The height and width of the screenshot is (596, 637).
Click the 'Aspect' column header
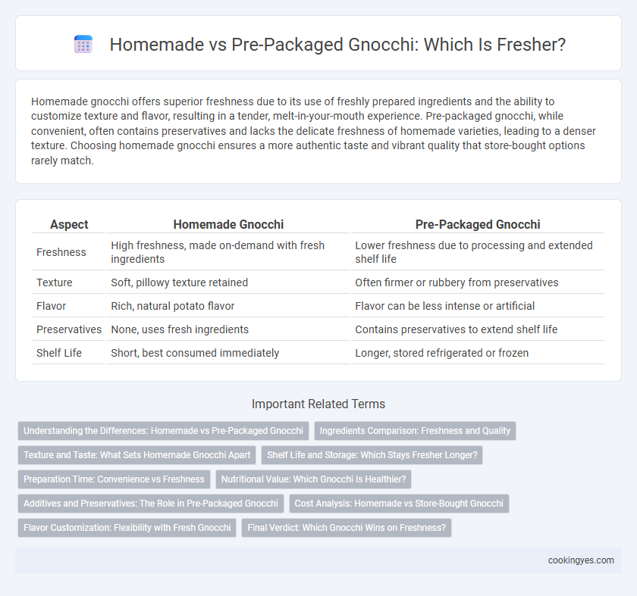(x=69, y=224)
